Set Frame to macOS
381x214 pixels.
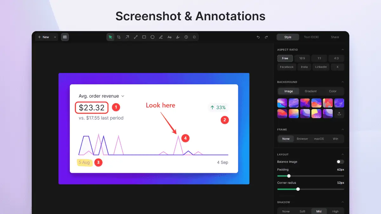coord(319,139)
